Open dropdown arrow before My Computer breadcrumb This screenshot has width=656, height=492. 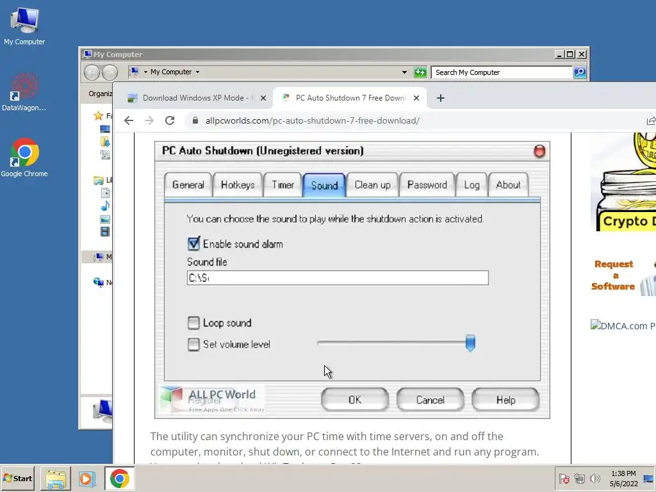145,72
